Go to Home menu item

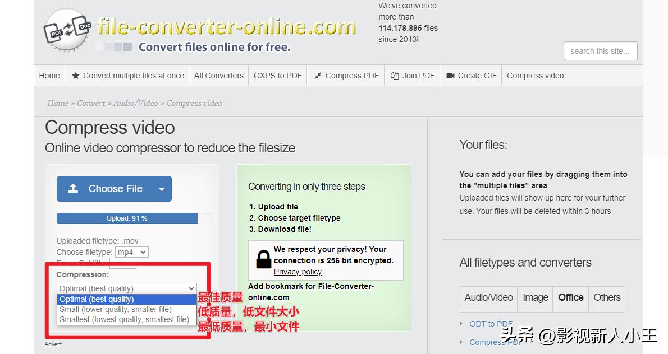pos(49,76)
